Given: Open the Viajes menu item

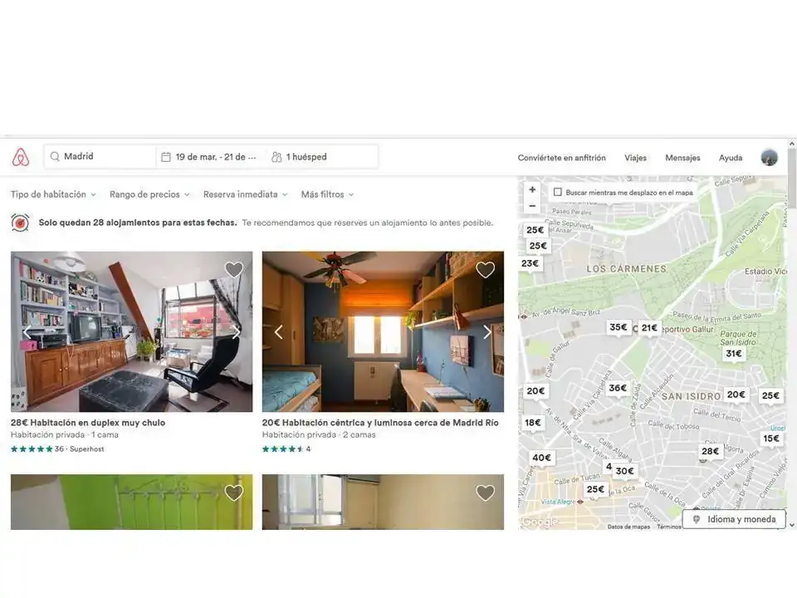Looking at the screenshot, I should 636,158.
